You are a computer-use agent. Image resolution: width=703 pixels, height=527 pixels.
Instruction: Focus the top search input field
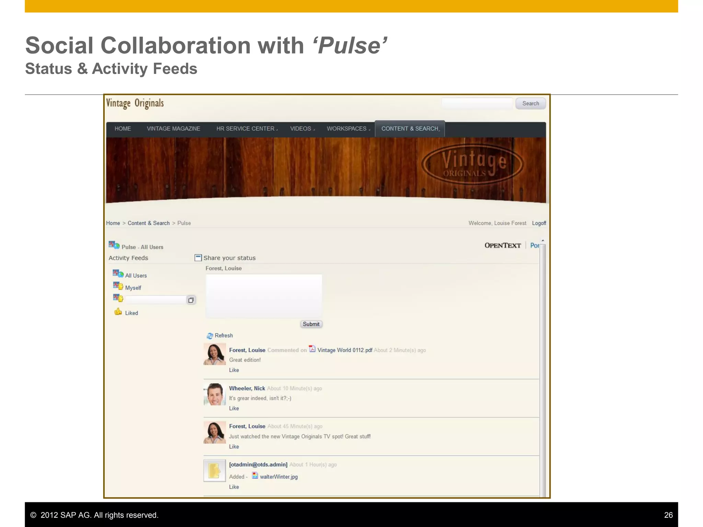point(477,103)
